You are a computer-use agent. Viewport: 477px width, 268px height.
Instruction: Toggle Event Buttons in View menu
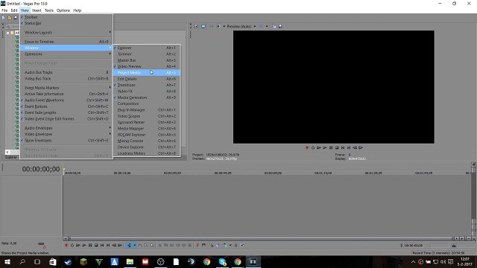coord(66,106)
